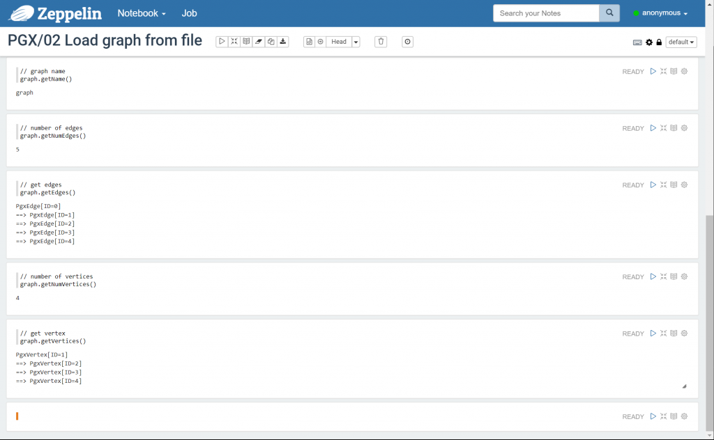Run the graph.getNumEdges() paragraph
Viewport: 714px width, 440px height.
(653, 128)
